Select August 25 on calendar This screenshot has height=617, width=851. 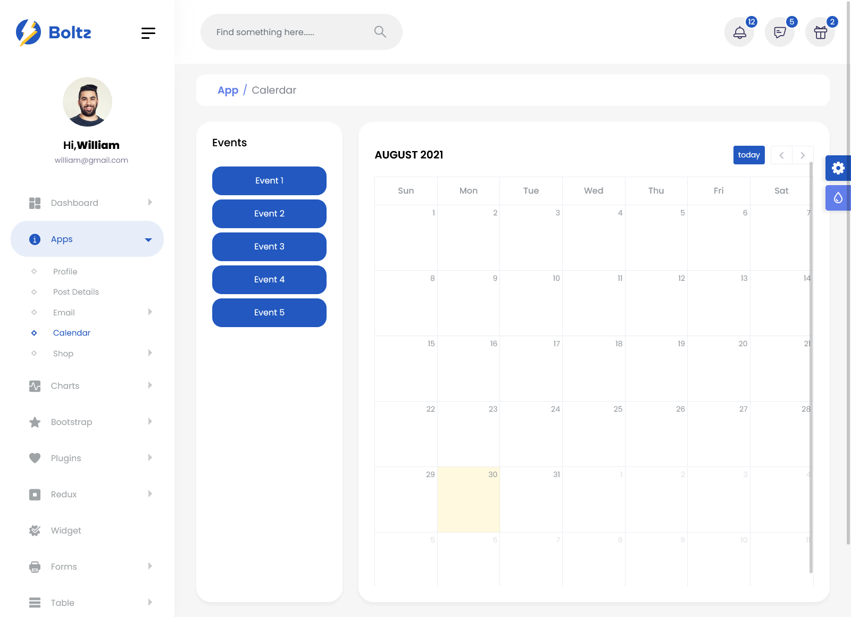pyautogui.click(x=594, y=434)
